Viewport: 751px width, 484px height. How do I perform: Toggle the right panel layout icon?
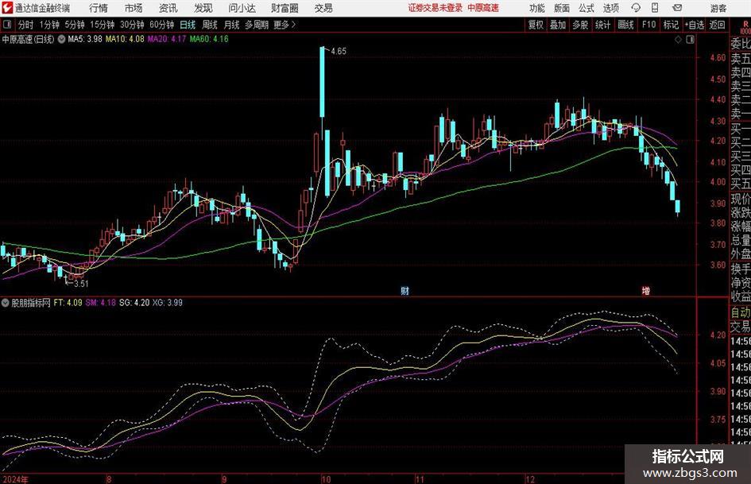(690, 40)
